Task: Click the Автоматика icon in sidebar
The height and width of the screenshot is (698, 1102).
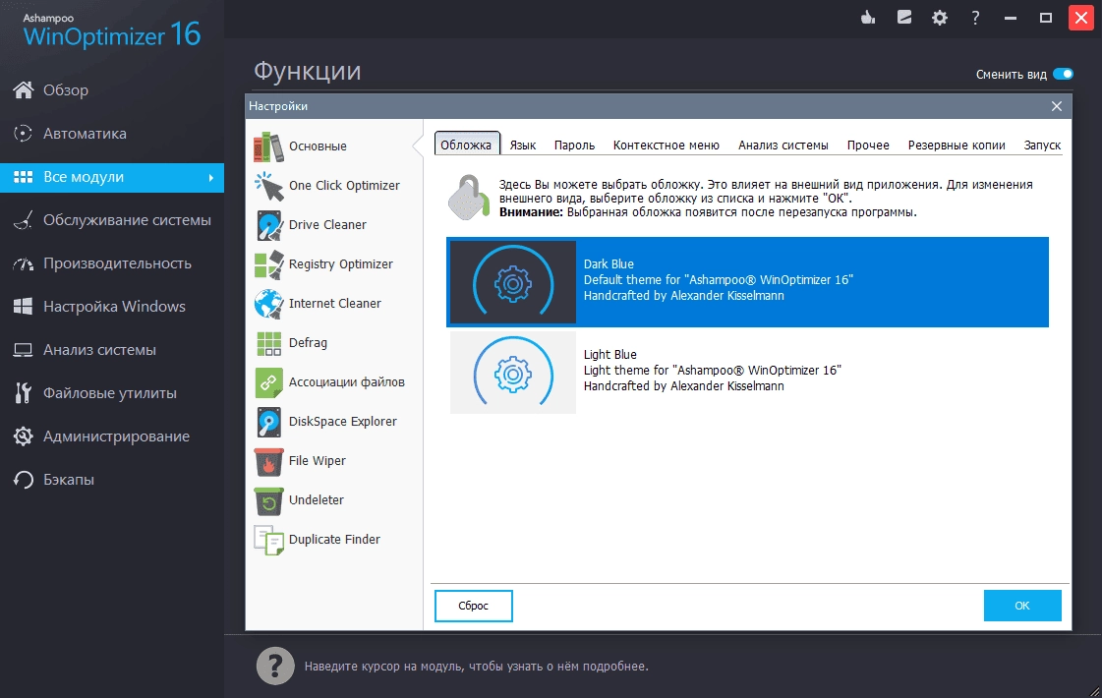Action: click(x=24, y=133)
